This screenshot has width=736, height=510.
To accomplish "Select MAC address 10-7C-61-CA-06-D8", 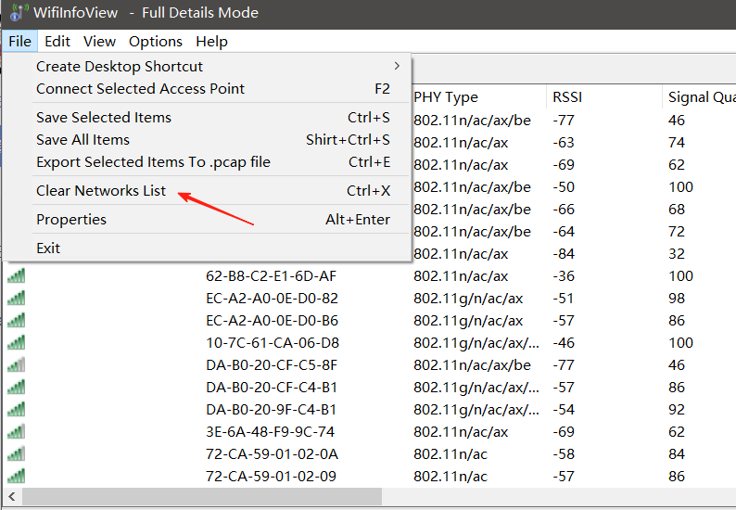I will coord(273,343).
